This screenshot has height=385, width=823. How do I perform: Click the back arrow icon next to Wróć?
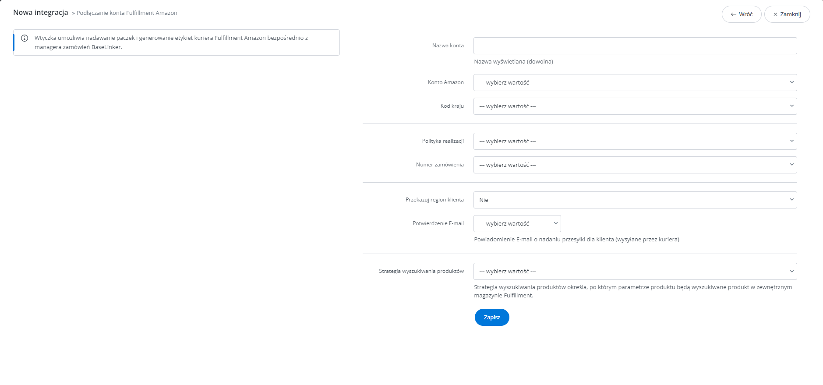click(733, 14)
